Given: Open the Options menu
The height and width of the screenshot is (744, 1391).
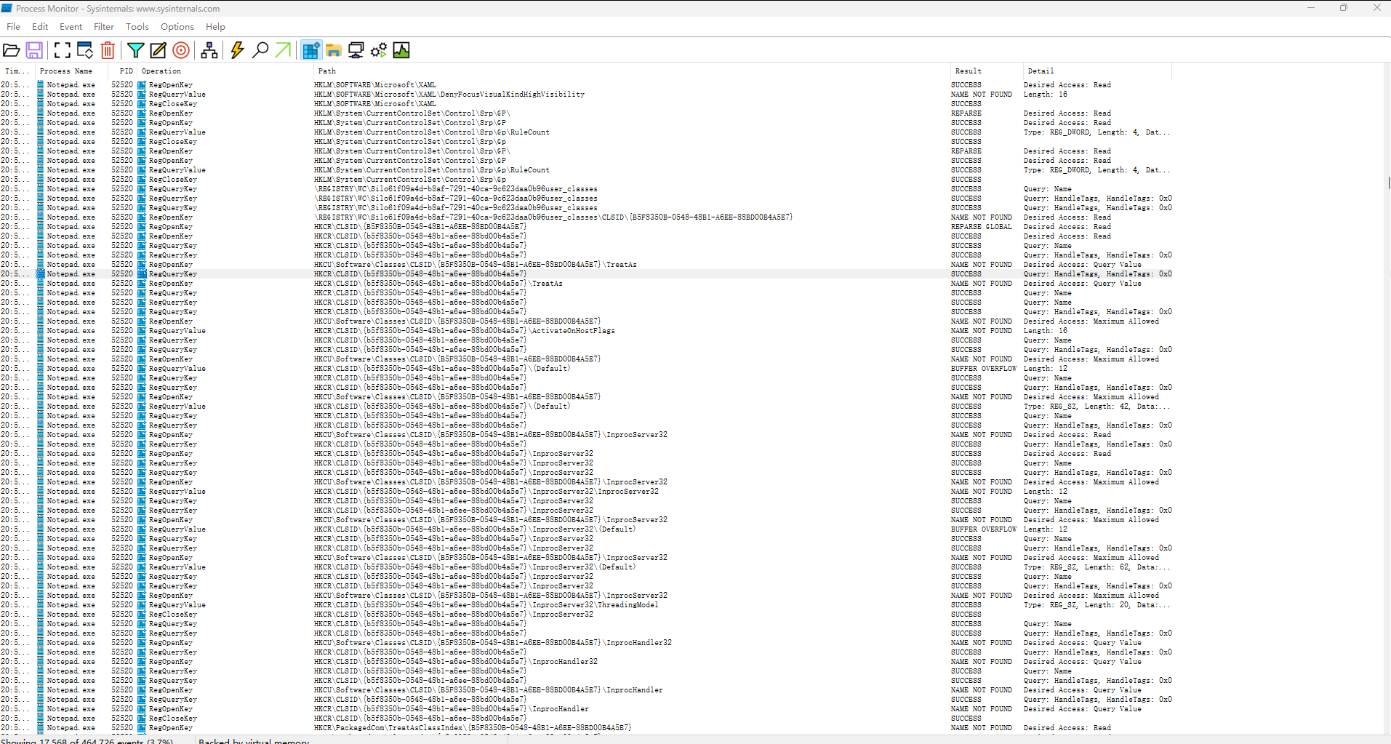Looking at the screenshot, I should tap(177, 27).
